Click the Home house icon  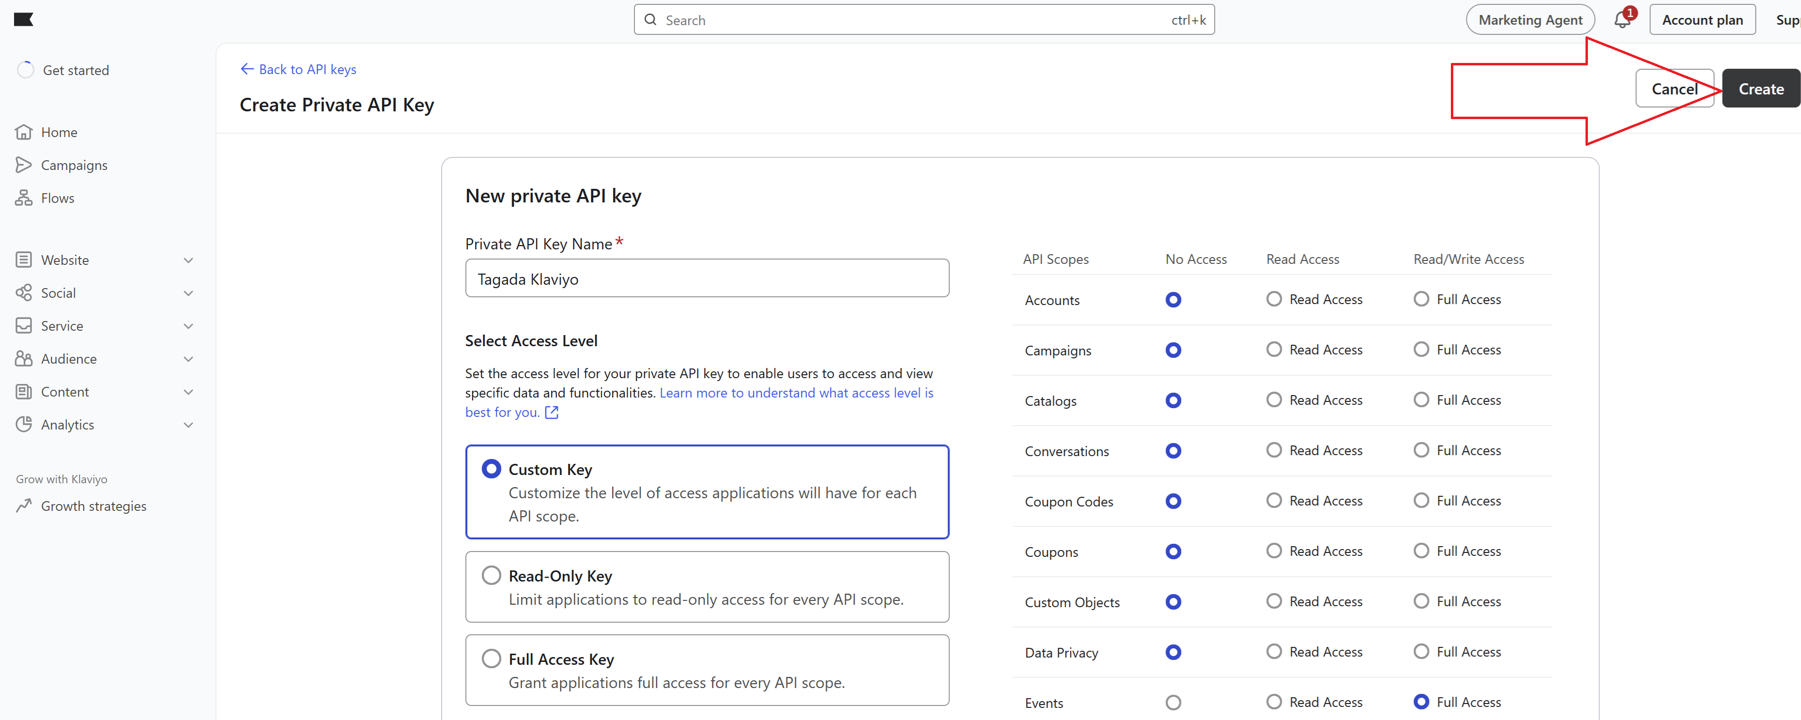point(24,132)
